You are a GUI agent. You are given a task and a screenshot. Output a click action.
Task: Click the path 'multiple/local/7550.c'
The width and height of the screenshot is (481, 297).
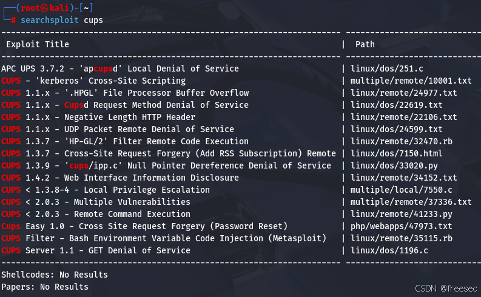click(x=402, y=190)
